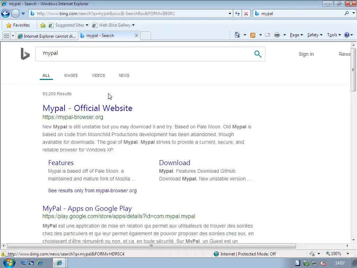Open 'Mypal - Official Website' result
The width and height of the screenshot is (357, 268).
click(x=88, y=108)
